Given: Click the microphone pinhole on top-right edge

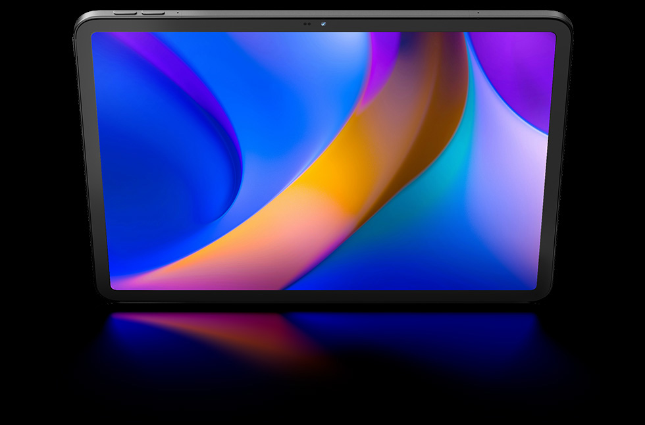Looking at the screenshot, I should click(478, 12).
